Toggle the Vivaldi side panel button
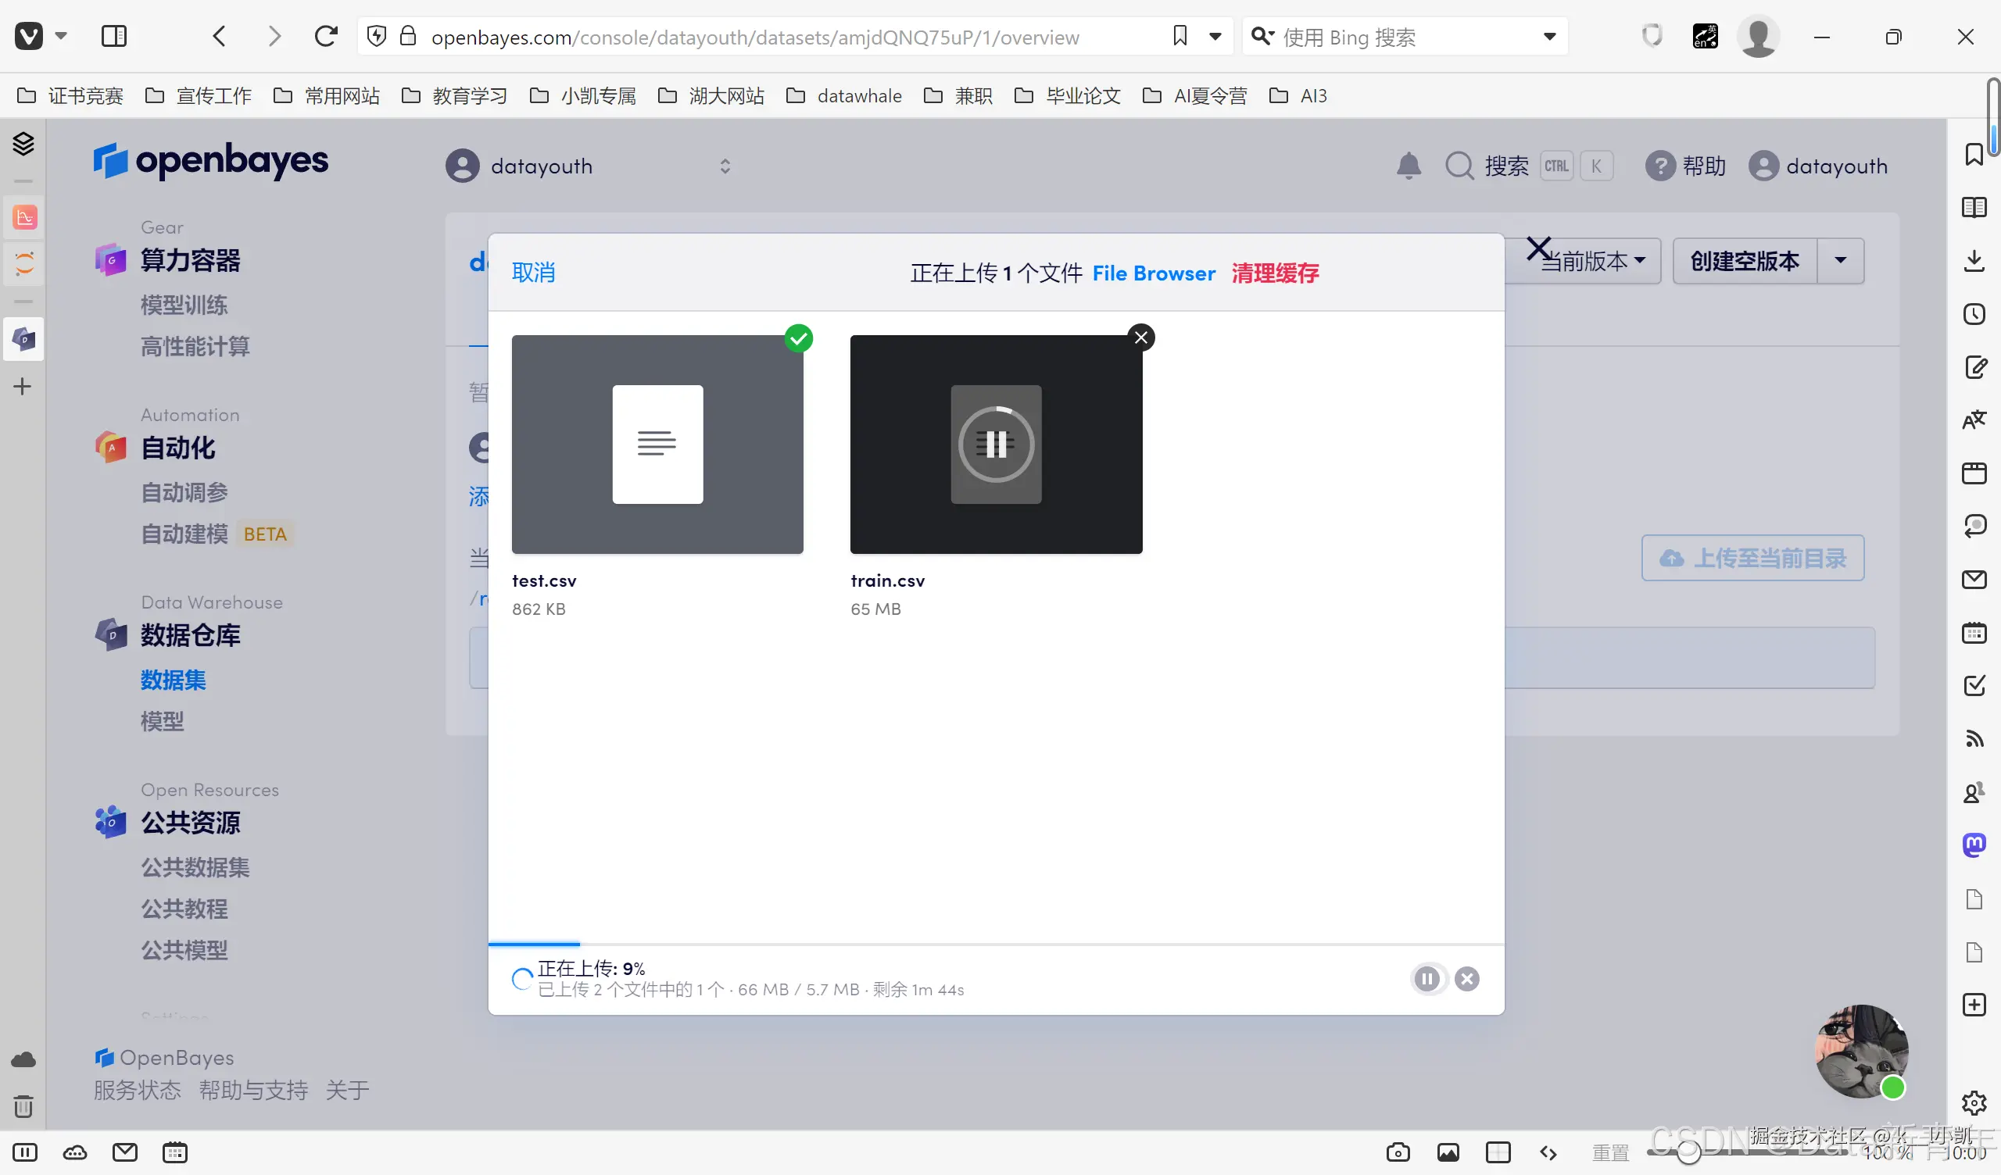The height and width of the screenshot is (1175, 2001). click(113, 37)
